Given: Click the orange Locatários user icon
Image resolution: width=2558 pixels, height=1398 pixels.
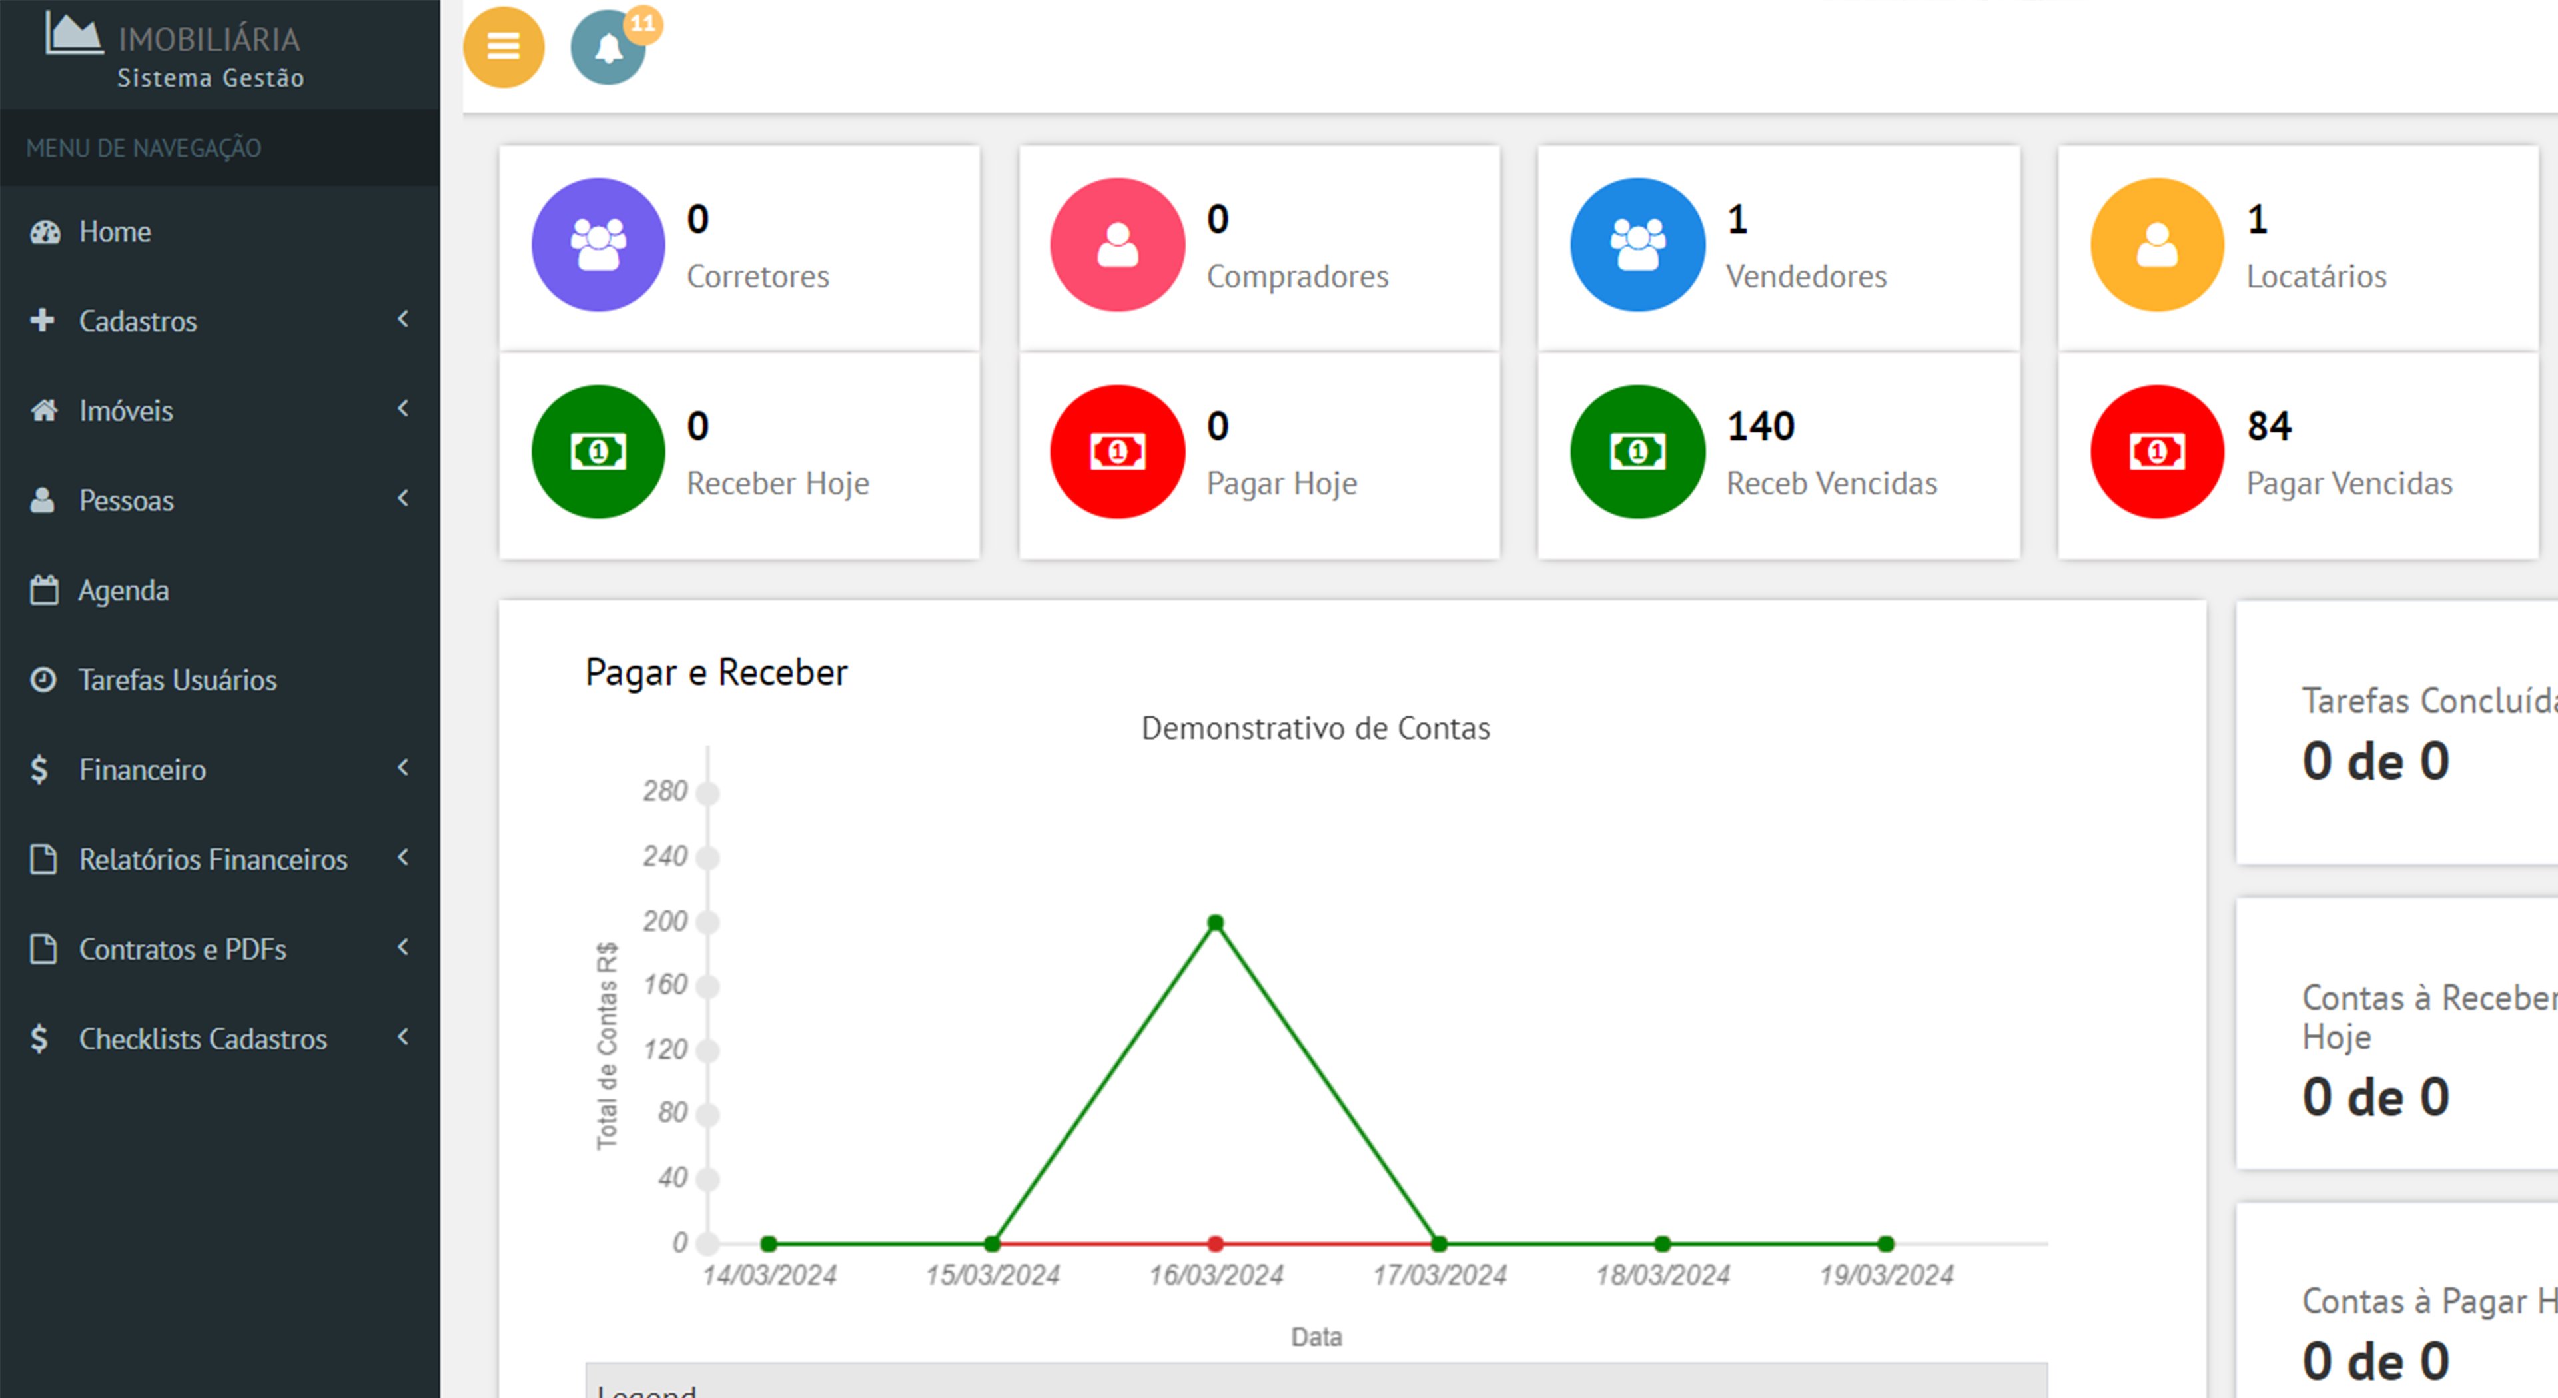Looking at the screenshot, I should (2157, 245).
